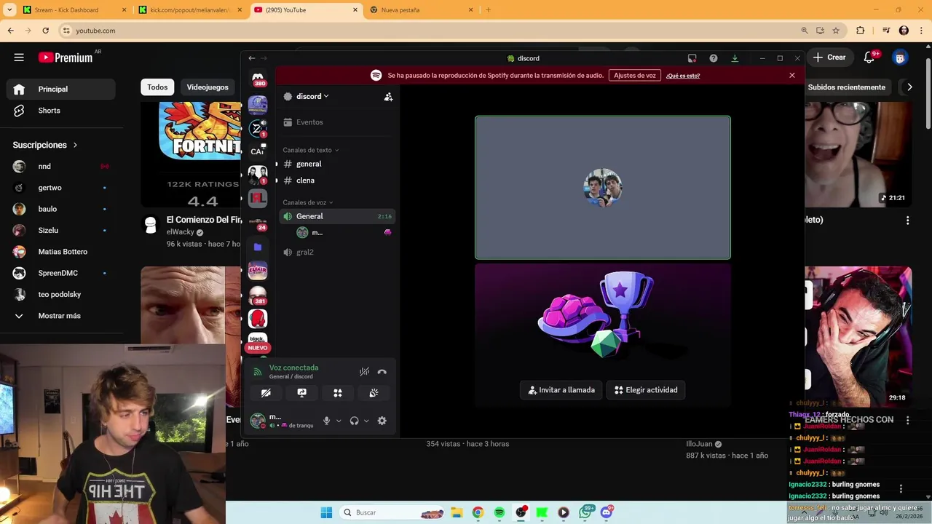The image size is (932, 524).
Task: Open YouTube account avatar menu
Action: (x=900, y=57)
